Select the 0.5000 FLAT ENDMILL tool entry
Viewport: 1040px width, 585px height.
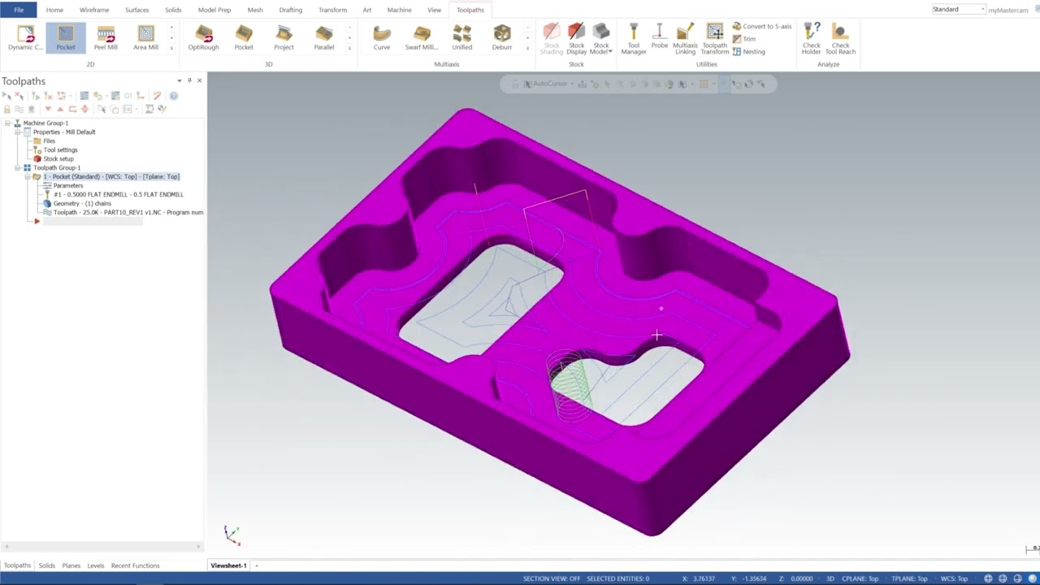[118, 194]
